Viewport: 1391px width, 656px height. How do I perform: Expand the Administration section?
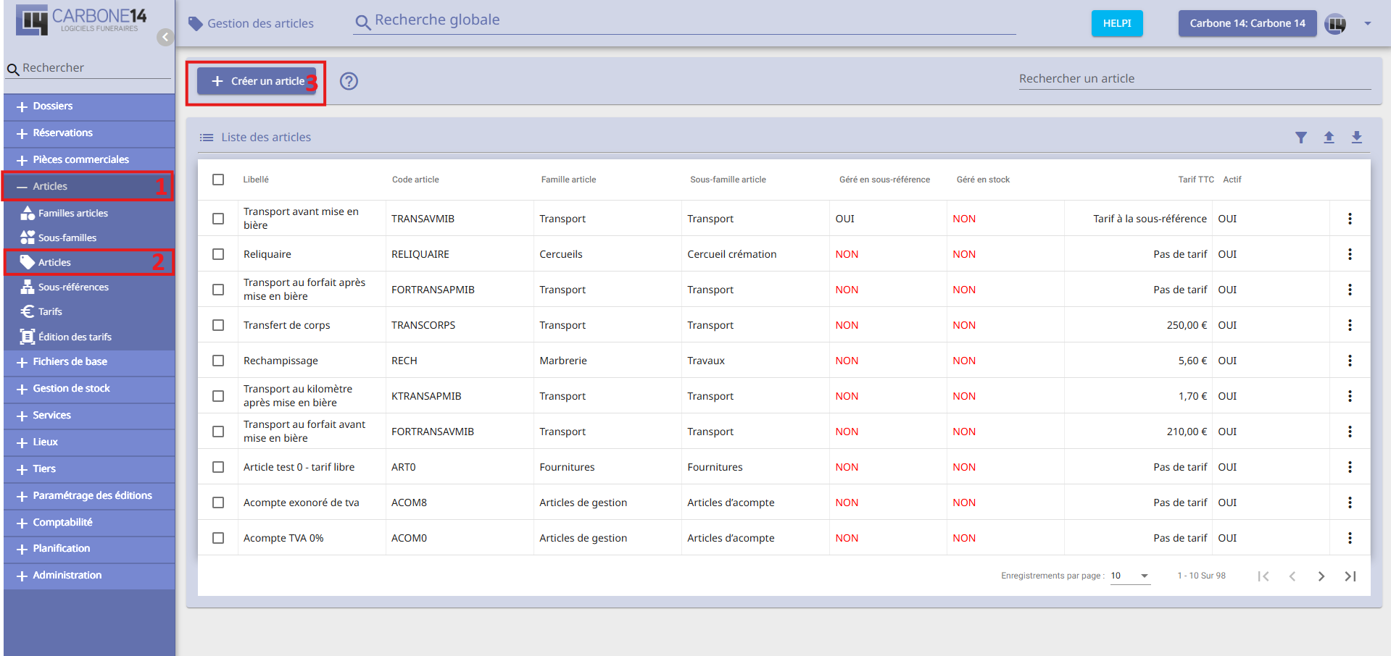click(89, 576)
